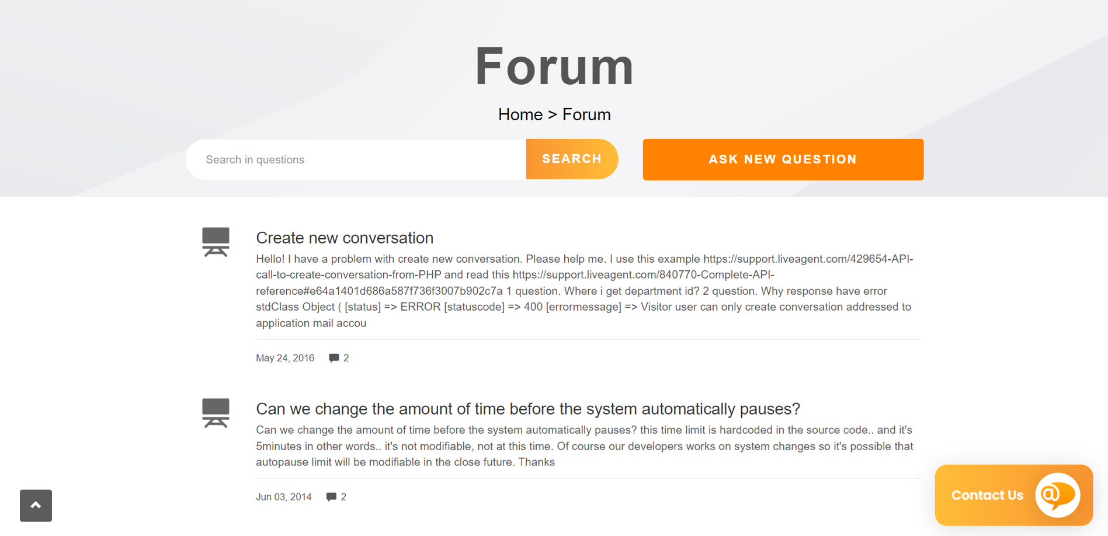1108x536 pixels.
Task: Click the icon beside Create new conversation
Action: pyautogui.click(x=216, y=242)
